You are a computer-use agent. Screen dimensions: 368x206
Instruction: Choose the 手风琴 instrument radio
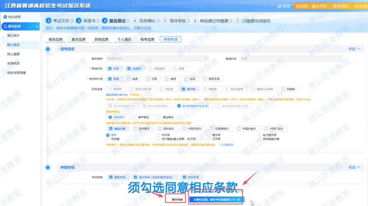(x=158, y=135)
